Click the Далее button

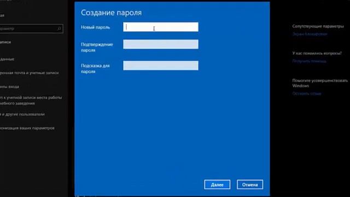coord(217,185)
